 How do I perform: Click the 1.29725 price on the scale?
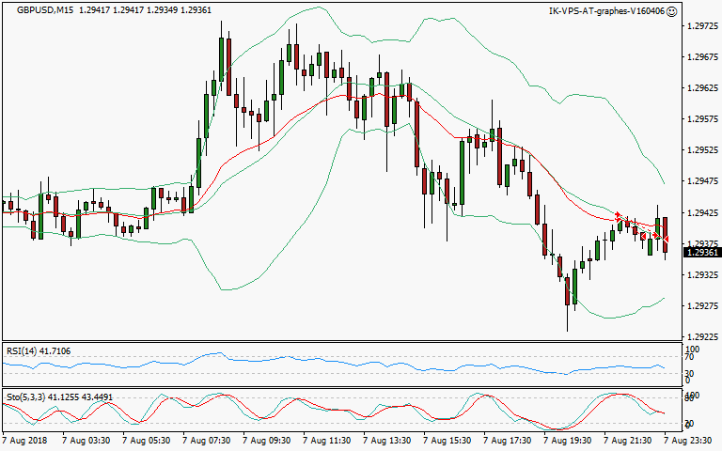pyautogui.click(x=701, y=26)
